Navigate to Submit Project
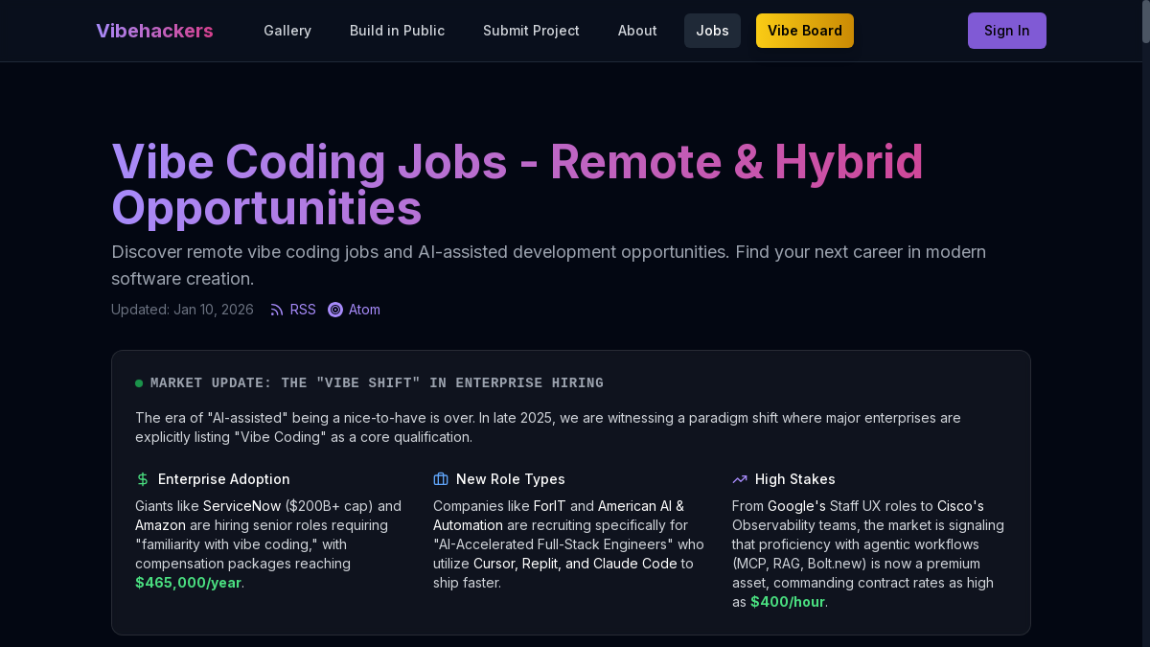The image size is (1150, 647). [x=531, y=31]
